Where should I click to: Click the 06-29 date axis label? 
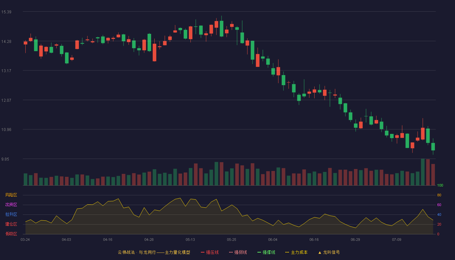(x=355, y=240)
